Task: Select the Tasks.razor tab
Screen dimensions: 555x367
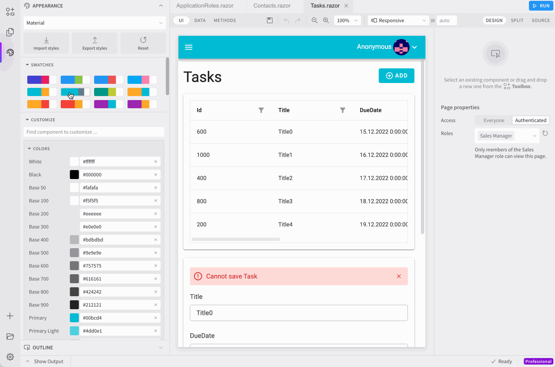Action: point(325,6)
